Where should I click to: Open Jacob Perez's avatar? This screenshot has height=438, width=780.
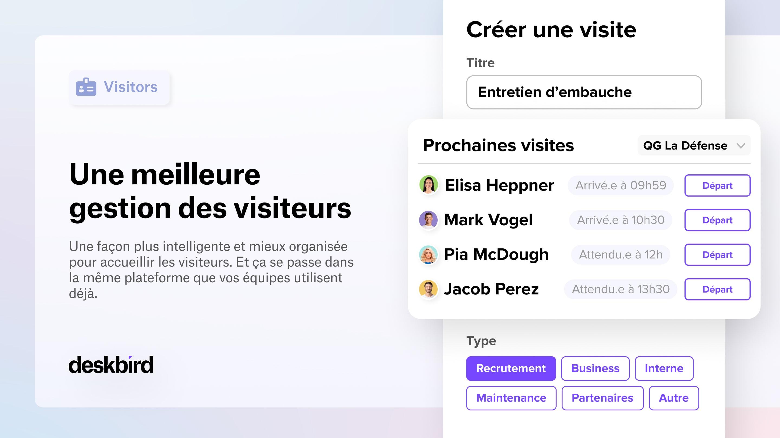[428, 289]
